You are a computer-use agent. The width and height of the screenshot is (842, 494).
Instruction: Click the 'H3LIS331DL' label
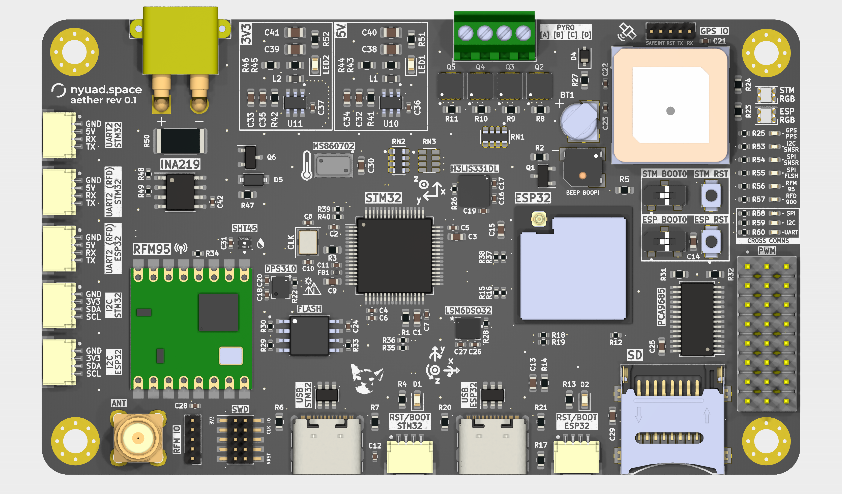pyautogui.click(x=474, y=168)
